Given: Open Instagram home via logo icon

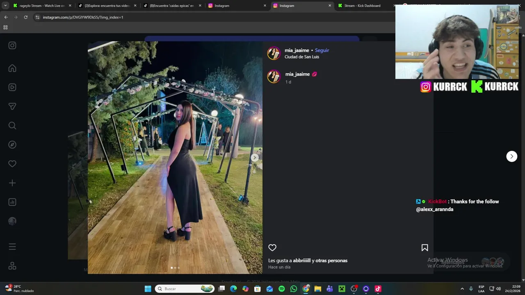Looking at the screenshot, I should coord(12,45).
